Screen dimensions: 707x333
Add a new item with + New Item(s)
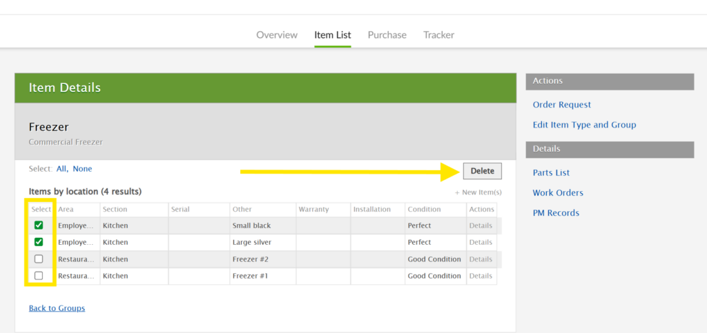[478, 192]
